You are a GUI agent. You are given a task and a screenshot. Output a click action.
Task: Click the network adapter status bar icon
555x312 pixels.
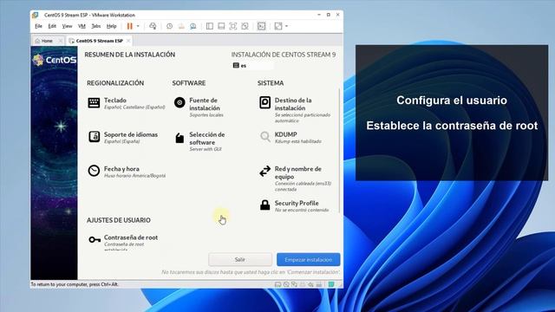coord(294,284)
